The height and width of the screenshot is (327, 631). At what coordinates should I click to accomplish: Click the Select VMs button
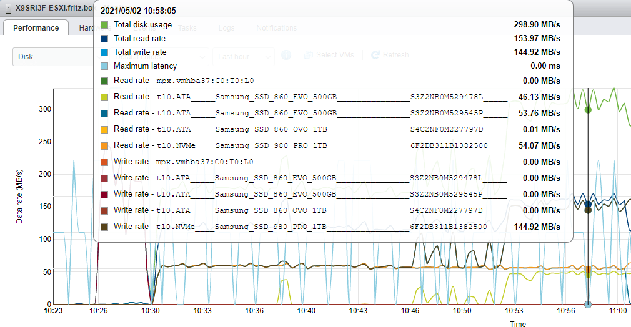click(329, 55)
